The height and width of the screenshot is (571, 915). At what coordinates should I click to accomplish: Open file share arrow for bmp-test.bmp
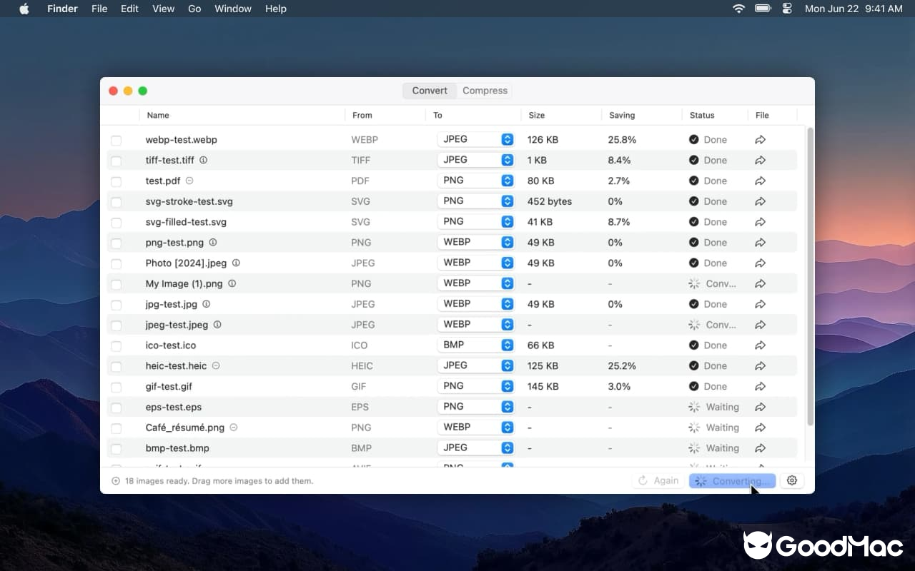tap(761, 448)
